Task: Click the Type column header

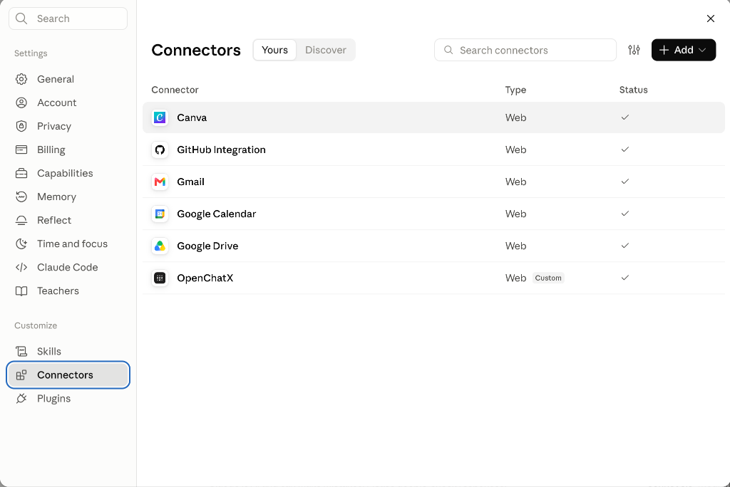Action: click(x=515, y=90)
